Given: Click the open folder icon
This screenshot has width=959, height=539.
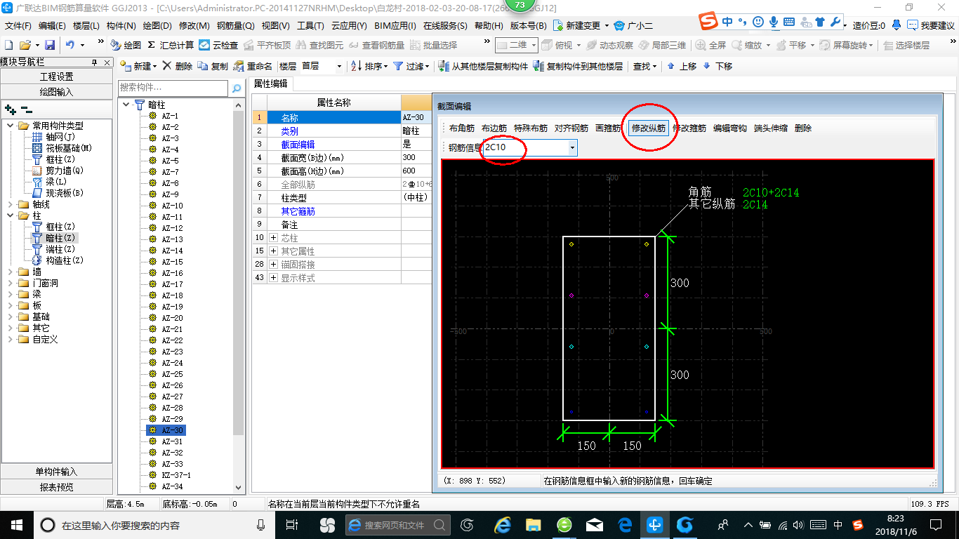Looking at the screenshot, I should 25,45.
